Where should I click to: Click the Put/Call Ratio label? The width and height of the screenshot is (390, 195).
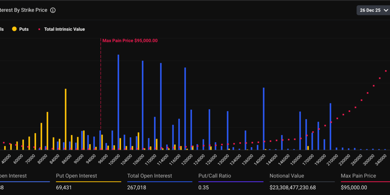(x=214, y=176)
